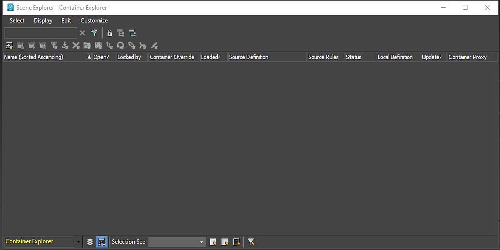This screenshot has height=250, width=500.
Task: Click Remove Selected from Container icon
Action: pos(43,45)
